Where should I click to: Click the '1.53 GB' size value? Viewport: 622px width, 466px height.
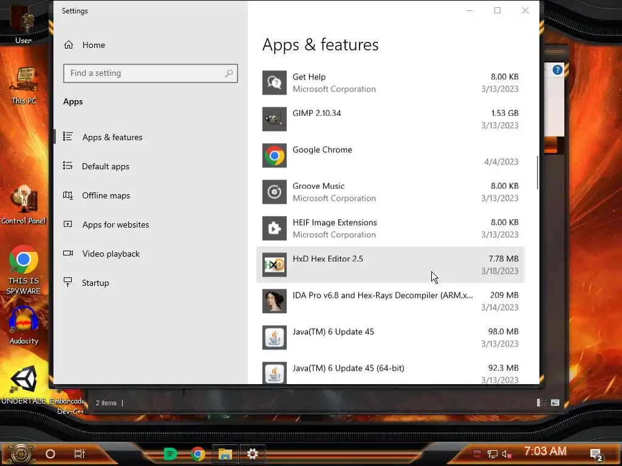click(505, 113)
